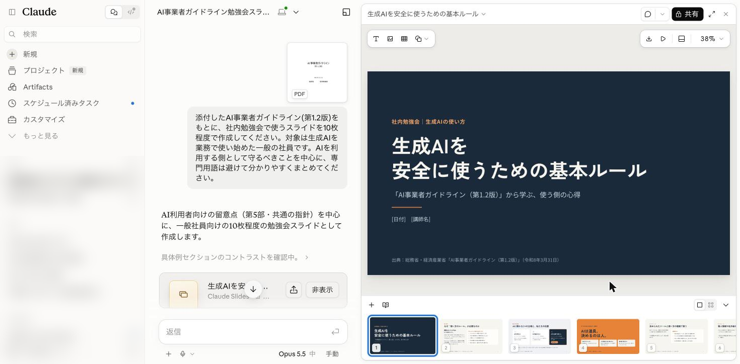
Task: Jump to latest message with down arrow
Action: pos(253,290)
